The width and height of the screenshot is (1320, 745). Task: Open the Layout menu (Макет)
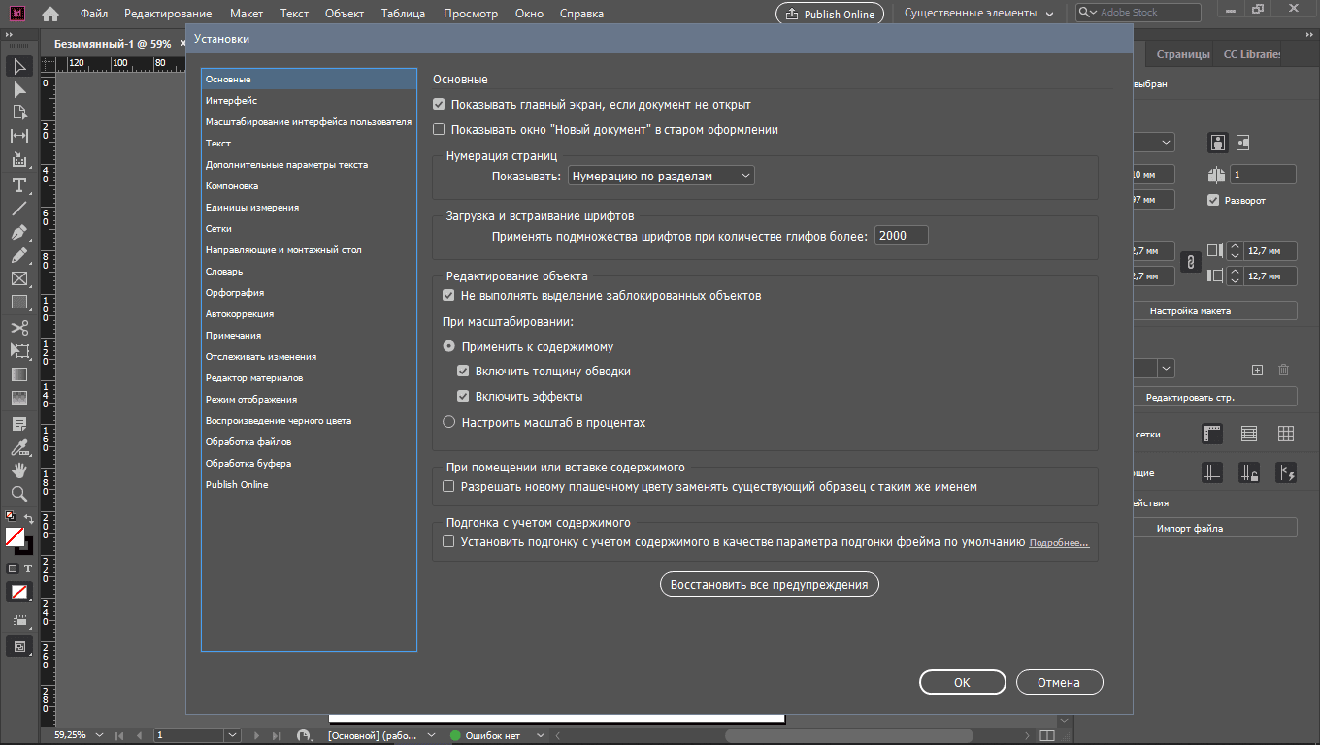coord(247,14)
